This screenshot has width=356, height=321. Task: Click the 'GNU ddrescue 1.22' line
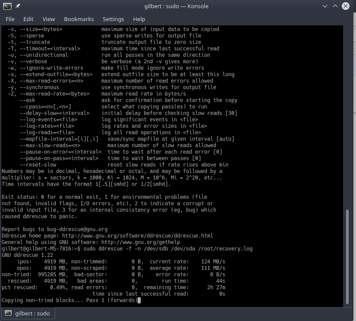pyautogui.click(x=27, y=255)
